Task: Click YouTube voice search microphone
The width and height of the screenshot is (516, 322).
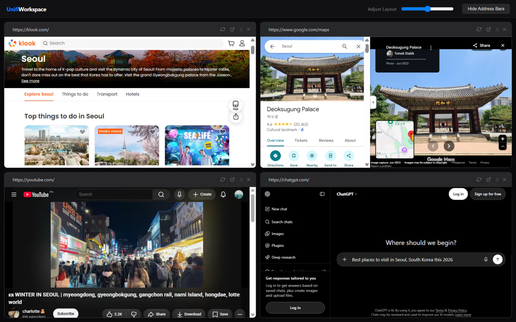Action: [179, 194]
